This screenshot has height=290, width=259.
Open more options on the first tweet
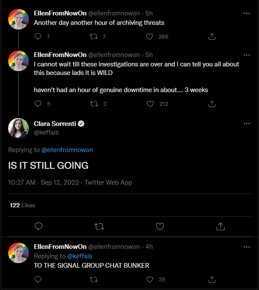tap(247, 13)
